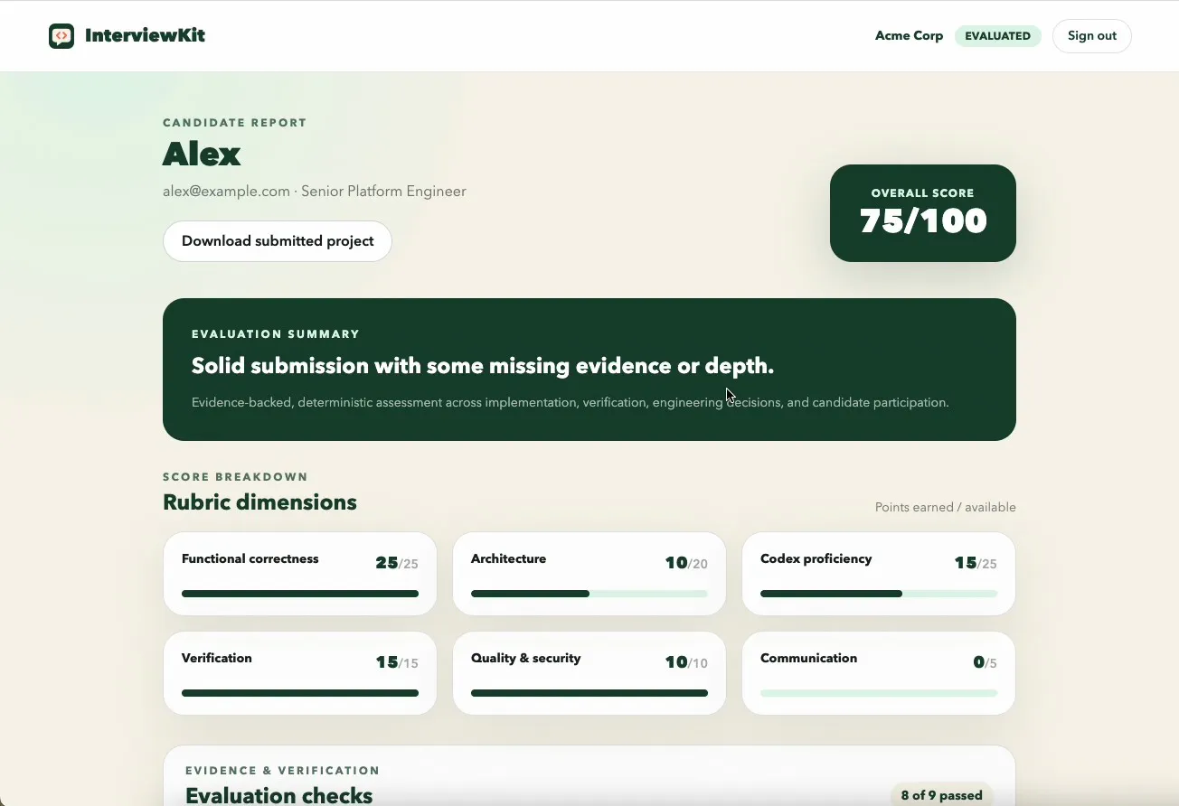Click the Architecture 10/20 score
1179x806 pixels.
pyautogui.click(x=686, y=563)
